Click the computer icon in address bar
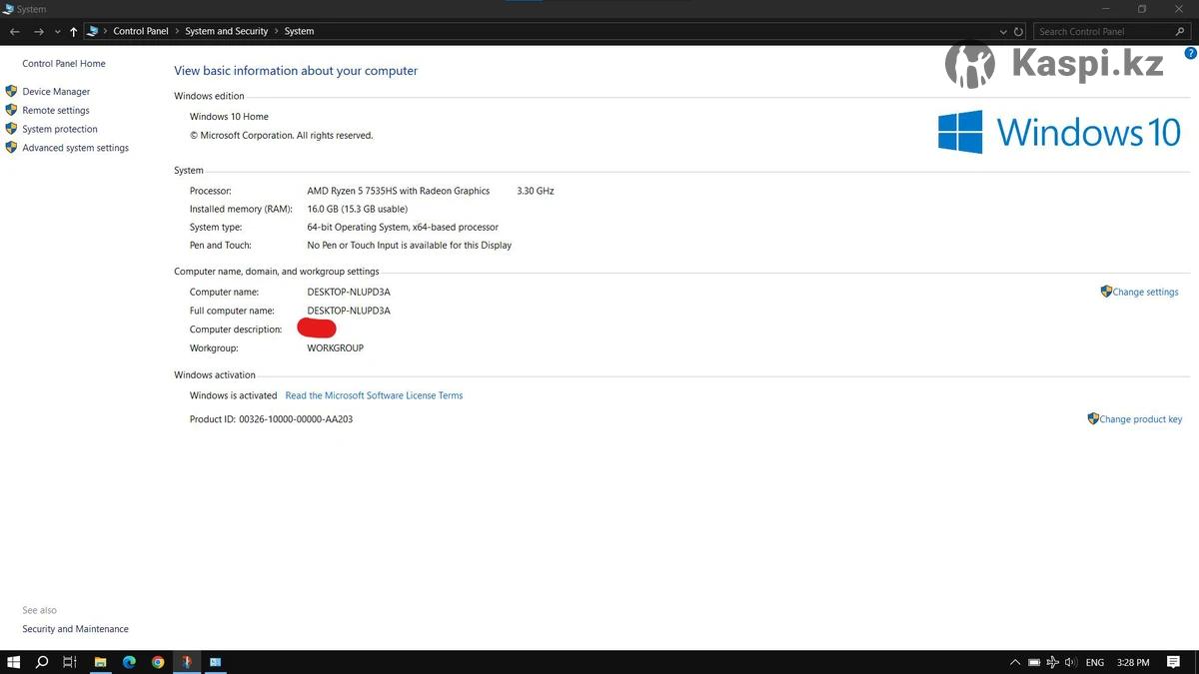Viewport: 1199px width, 674px height. click(x=93, y=32)
